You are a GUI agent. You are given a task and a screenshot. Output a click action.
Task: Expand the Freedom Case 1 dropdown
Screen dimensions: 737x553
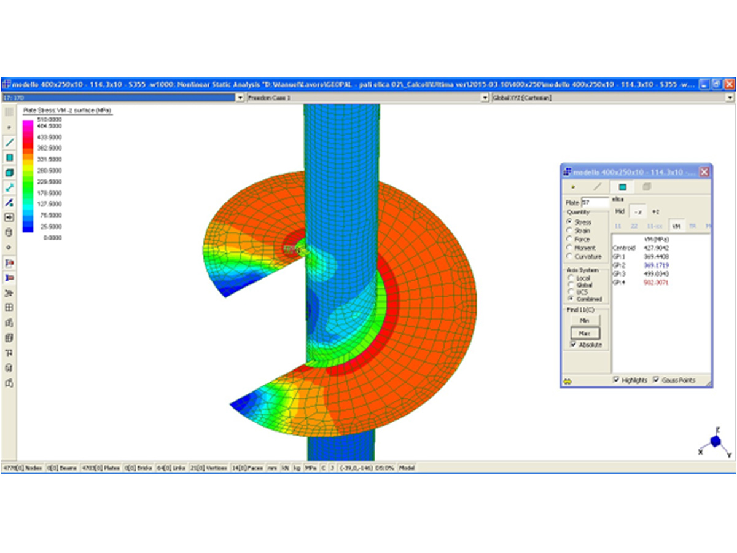[x=485, y=98]
